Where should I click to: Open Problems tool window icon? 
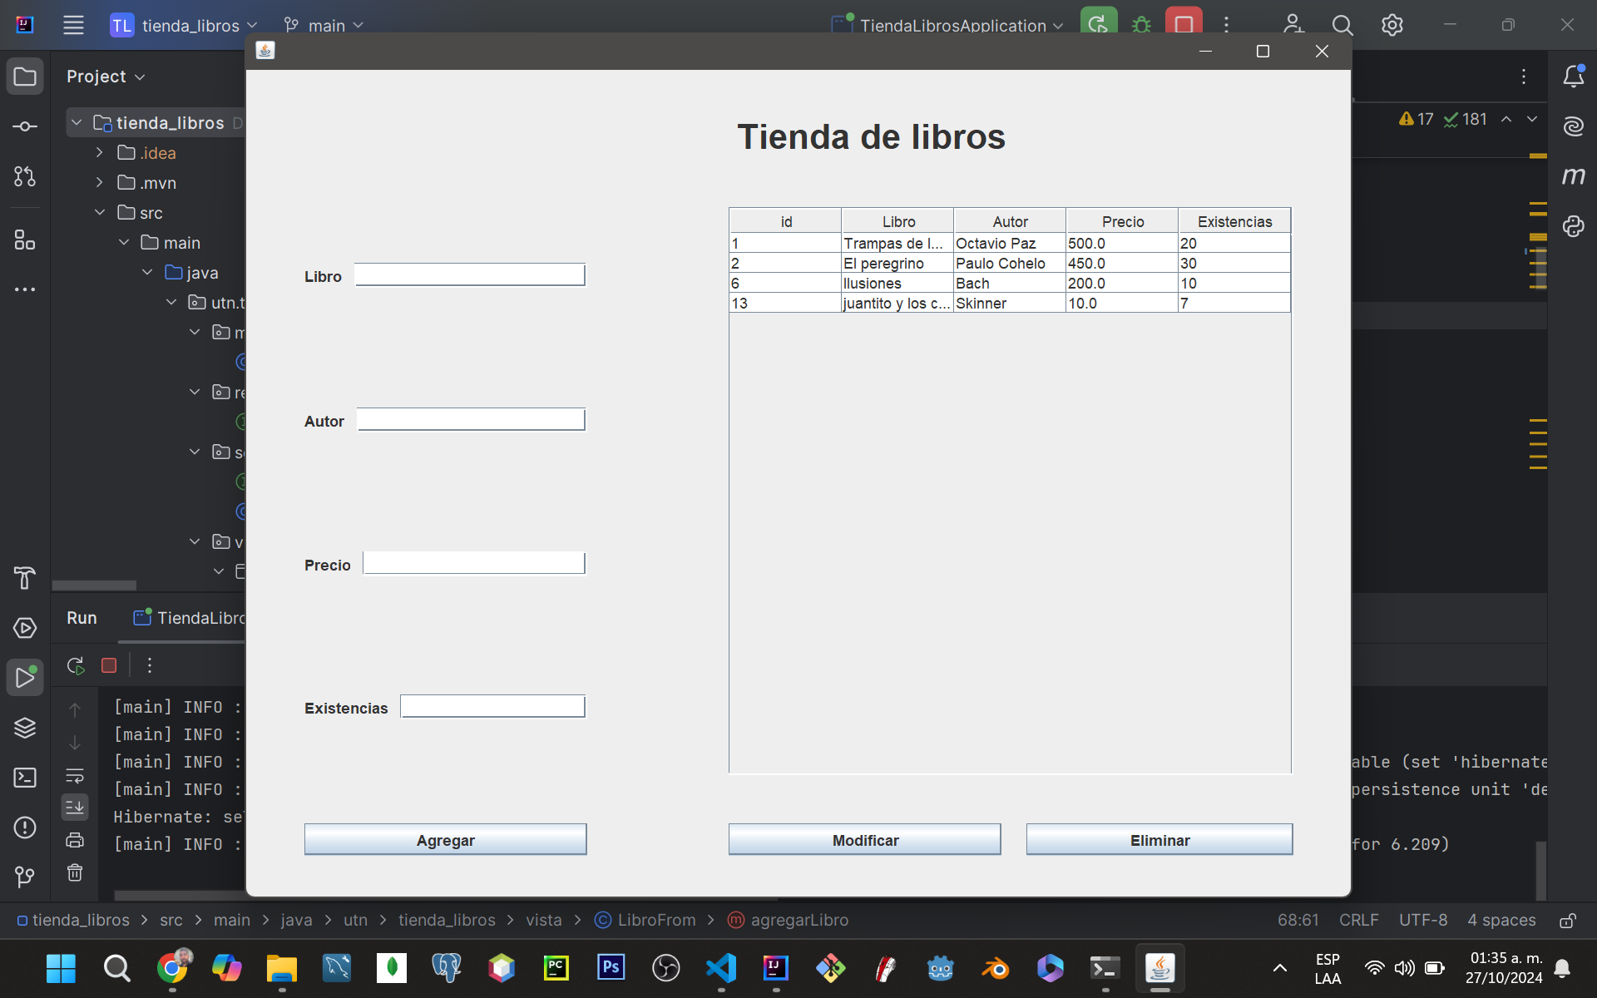click(25, 828)
